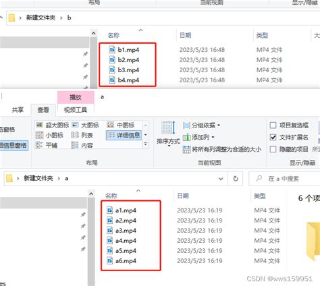The image size is (320, 286).
Task: Select file a3.mp4 in folder a window
Action: (126, 231)
